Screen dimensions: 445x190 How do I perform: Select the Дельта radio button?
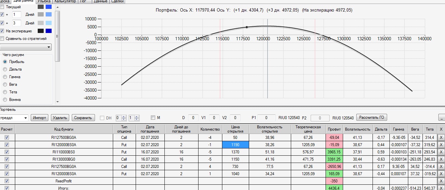[5, 69]
